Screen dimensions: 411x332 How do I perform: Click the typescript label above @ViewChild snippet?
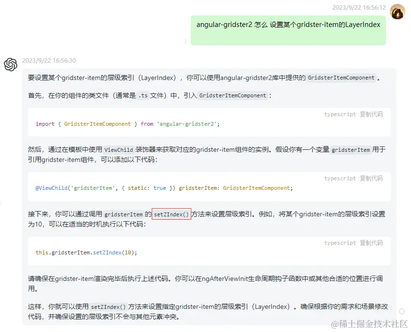click(340, 178)
